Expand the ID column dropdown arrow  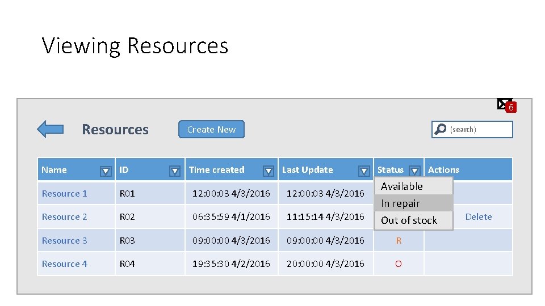click(175, 171)
